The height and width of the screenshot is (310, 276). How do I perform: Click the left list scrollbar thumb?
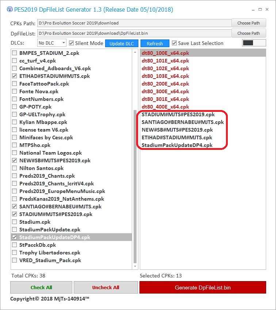[x=135, y=186]
